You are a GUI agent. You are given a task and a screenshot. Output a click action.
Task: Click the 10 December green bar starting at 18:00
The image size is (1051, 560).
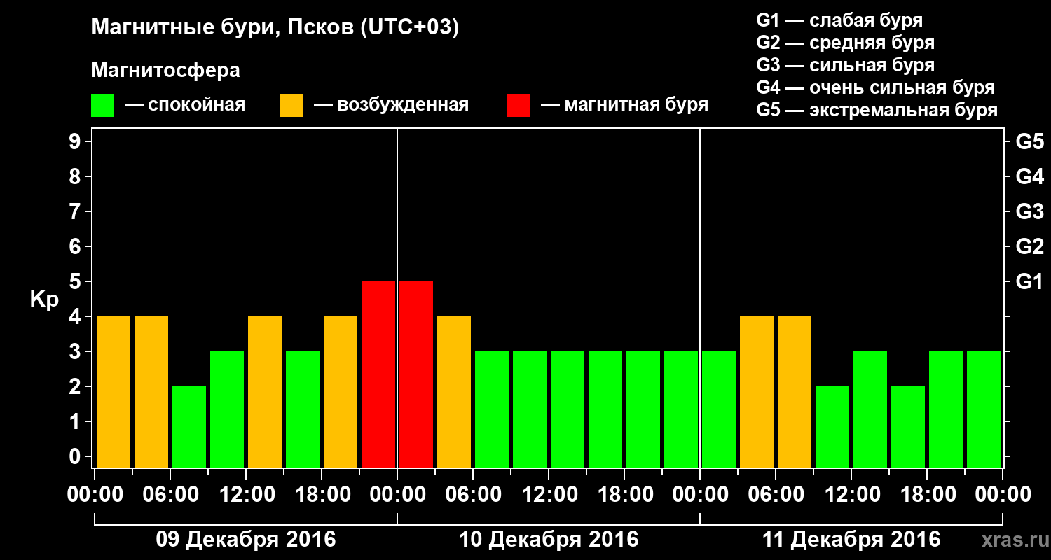point(643,409)
